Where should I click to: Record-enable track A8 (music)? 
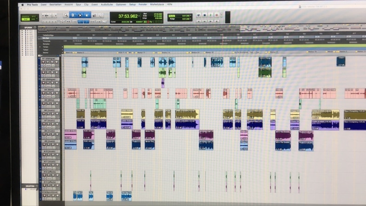click(45, 134)
